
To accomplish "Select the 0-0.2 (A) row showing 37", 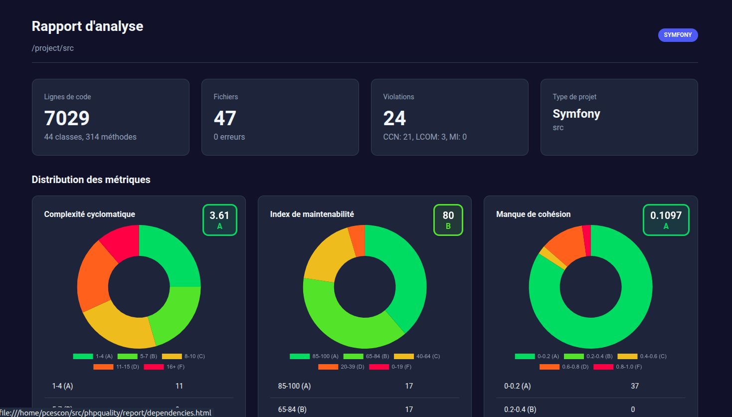I will (590, 386).
